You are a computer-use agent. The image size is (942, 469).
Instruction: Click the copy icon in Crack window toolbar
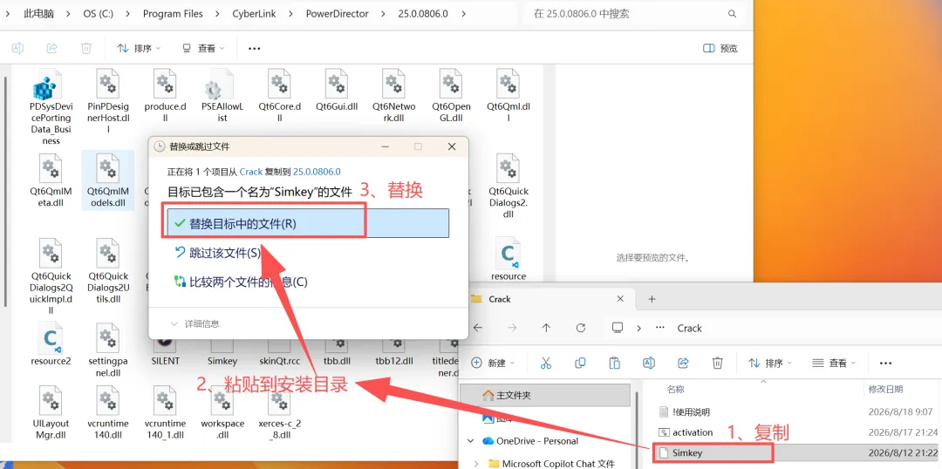coord(580,363)
